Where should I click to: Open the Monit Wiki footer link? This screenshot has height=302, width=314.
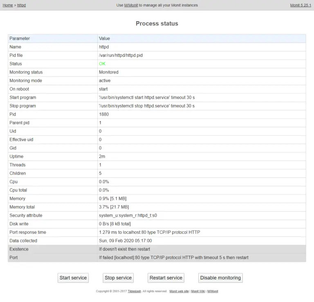[198, 291]
